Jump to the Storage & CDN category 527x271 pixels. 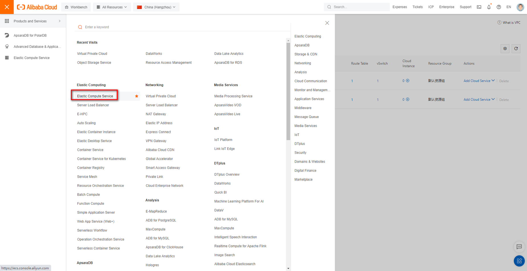(x=306, y=54)
